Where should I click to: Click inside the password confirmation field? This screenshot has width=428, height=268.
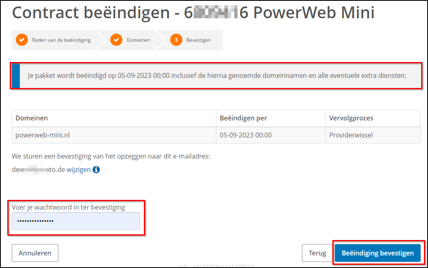tap(75, 221)
